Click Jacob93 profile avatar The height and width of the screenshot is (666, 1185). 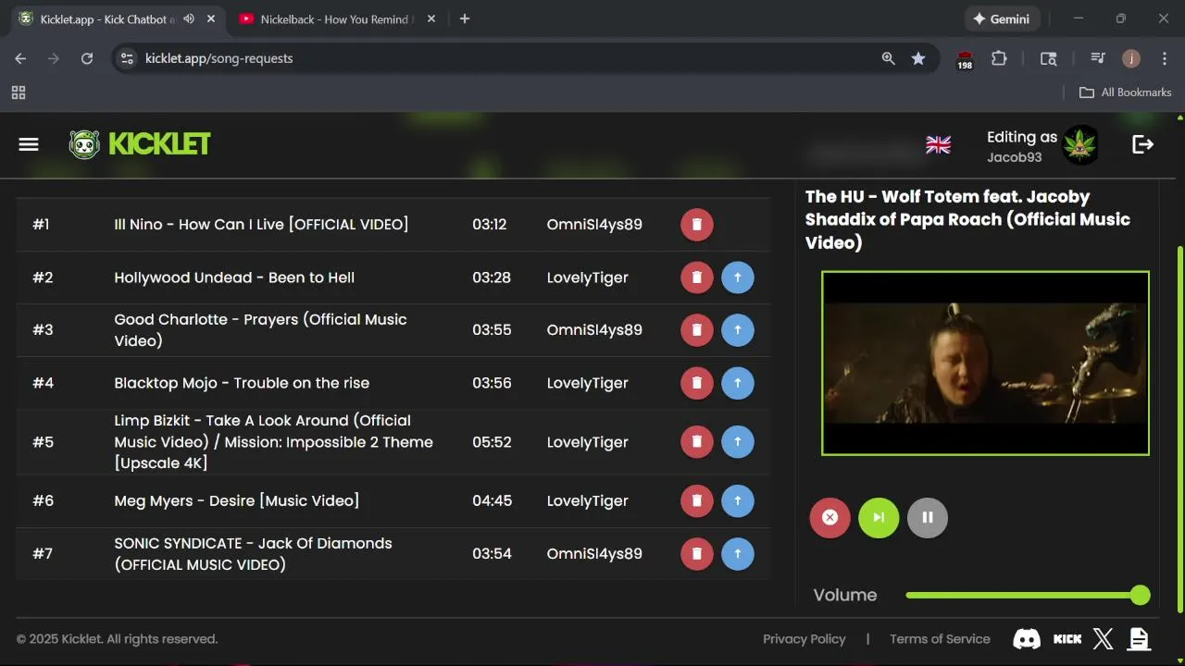click(x=1080, y=145)
